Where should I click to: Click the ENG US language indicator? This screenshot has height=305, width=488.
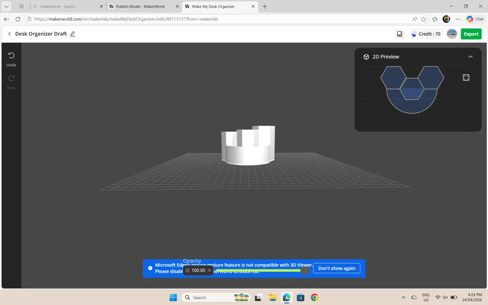click(x=426, y=298)
